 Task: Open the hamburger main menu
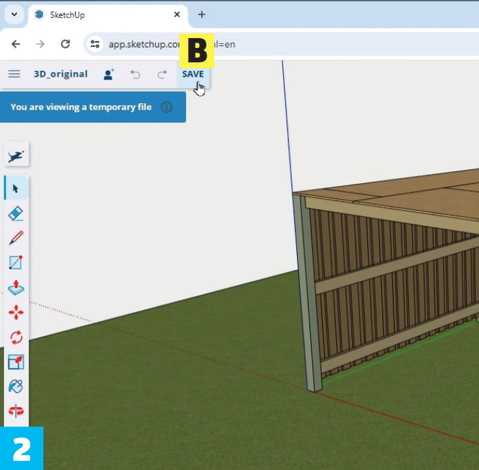[x=14, y=74]
